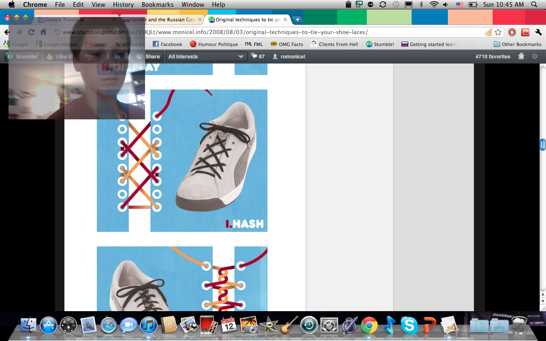Open the Wi-Fi status menu

pos(434,5)
